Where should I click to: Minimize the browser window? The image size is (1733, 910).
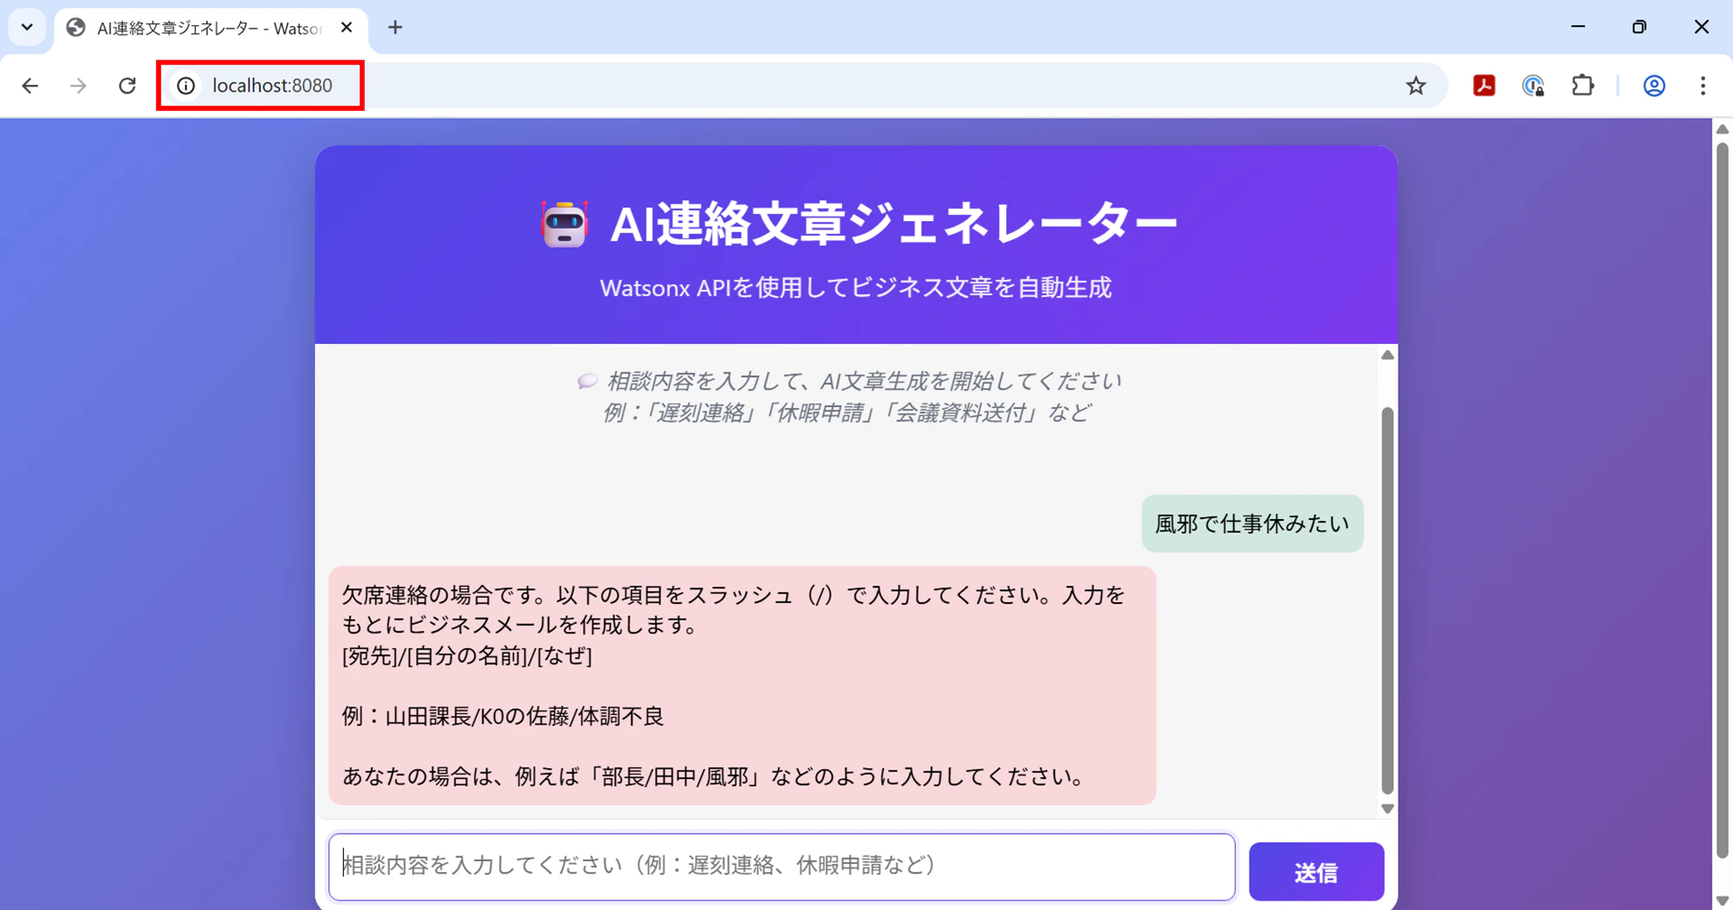1578,28
